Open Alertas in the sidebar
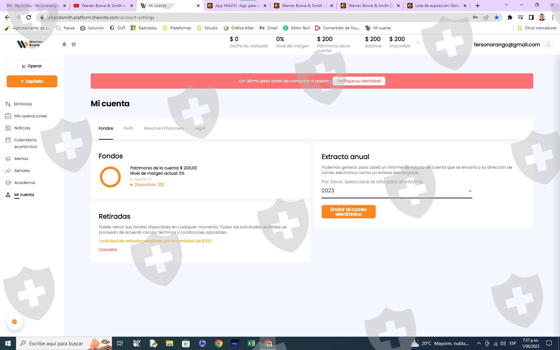Viewport: 560px width, 350px height. [17, 159]
